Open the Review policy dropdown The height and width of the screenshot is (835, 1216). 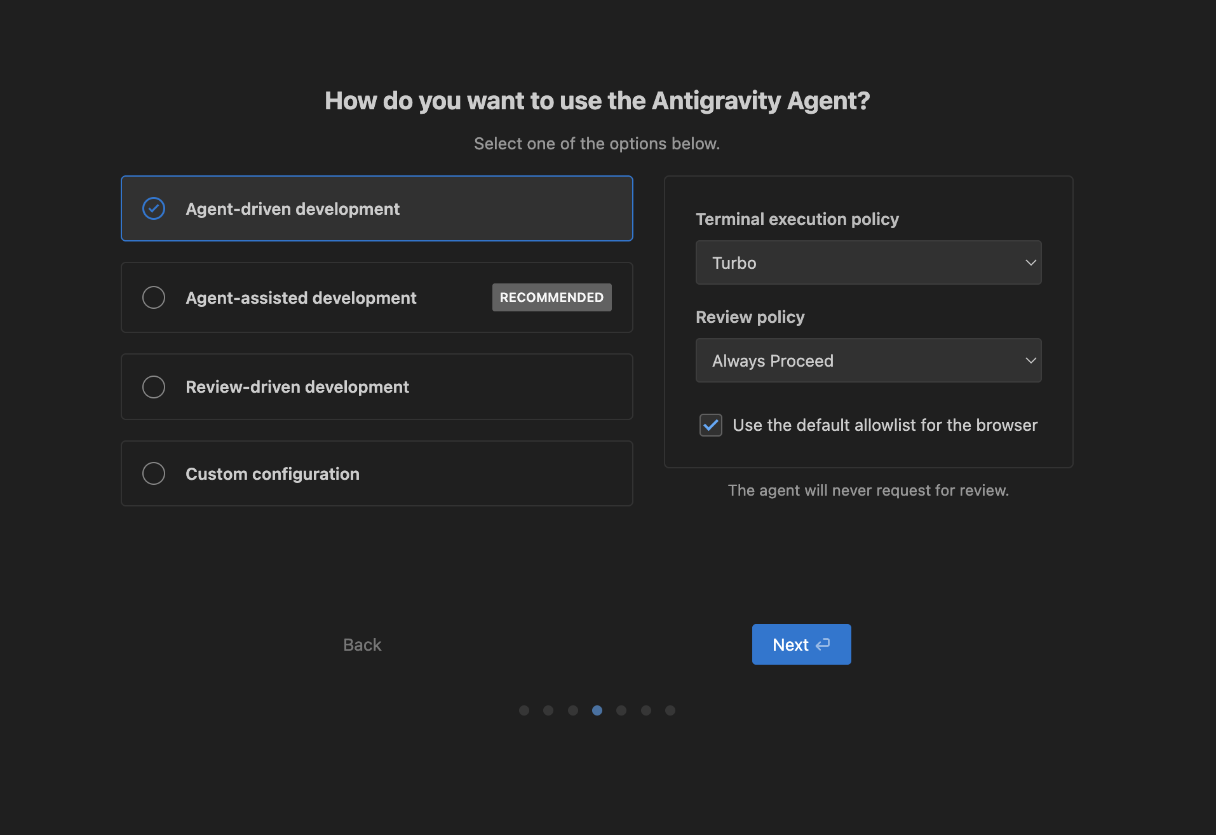[x=868, y=360]
